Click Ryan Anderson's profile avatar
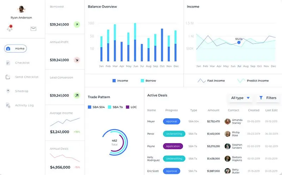 [22, 9]
